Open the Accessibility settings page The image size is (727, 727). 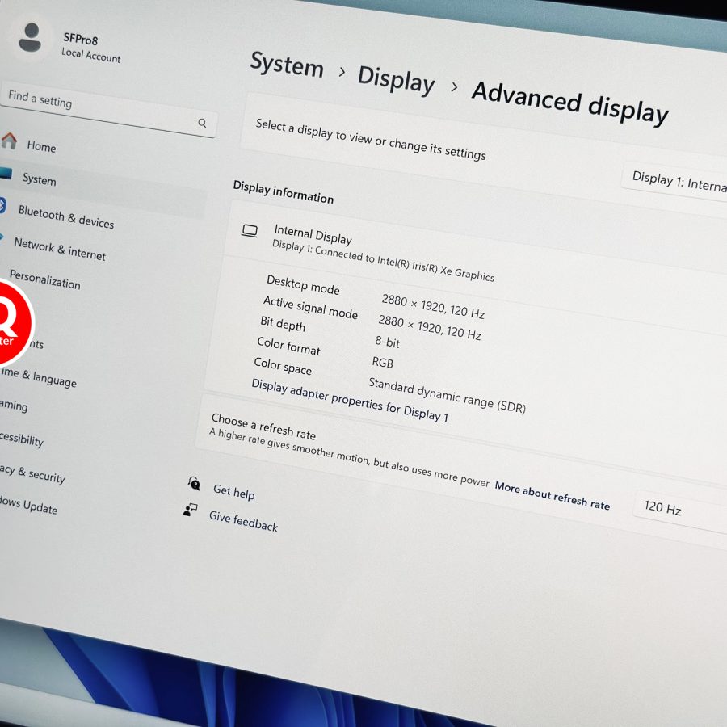pos(22,438)
